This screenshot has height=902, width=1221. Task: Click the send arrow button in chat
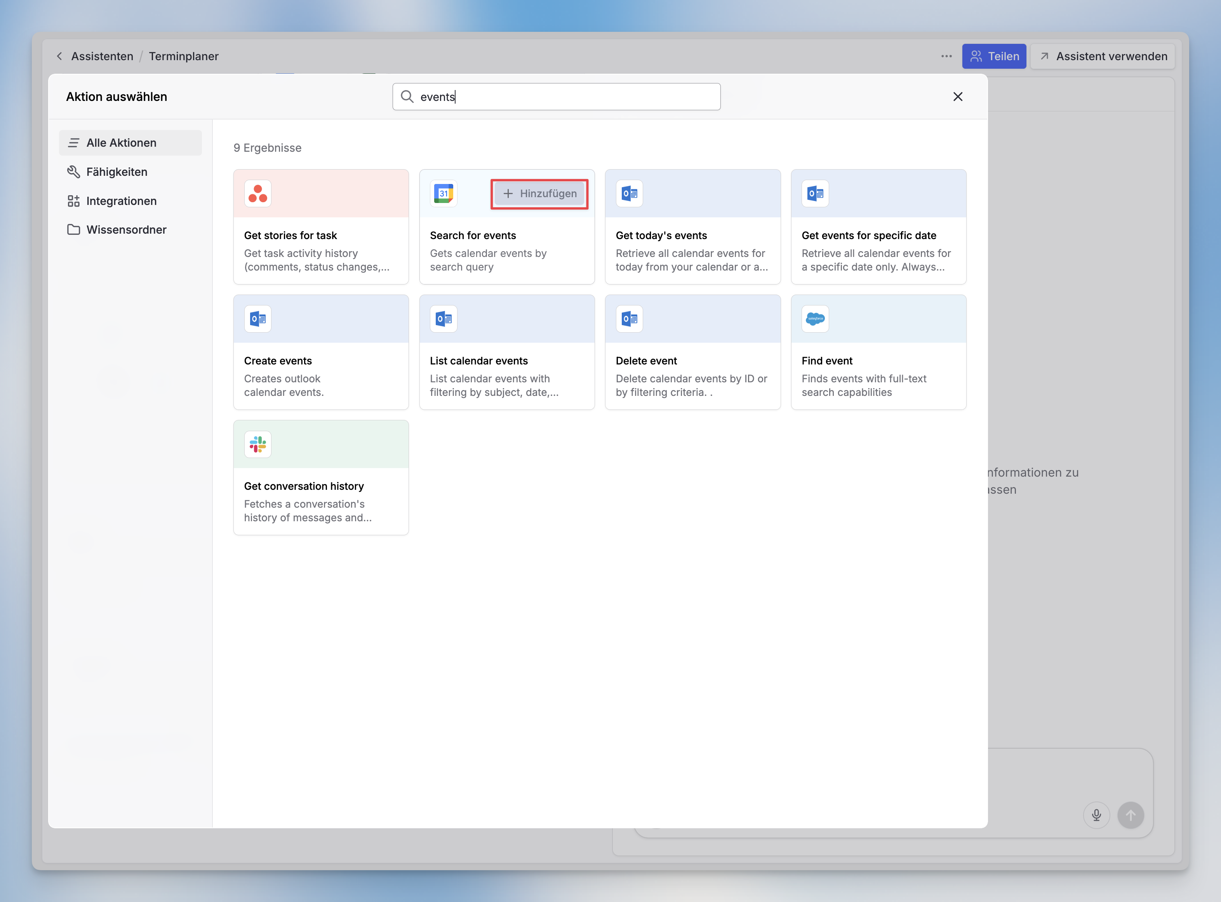coord(1130,815)
